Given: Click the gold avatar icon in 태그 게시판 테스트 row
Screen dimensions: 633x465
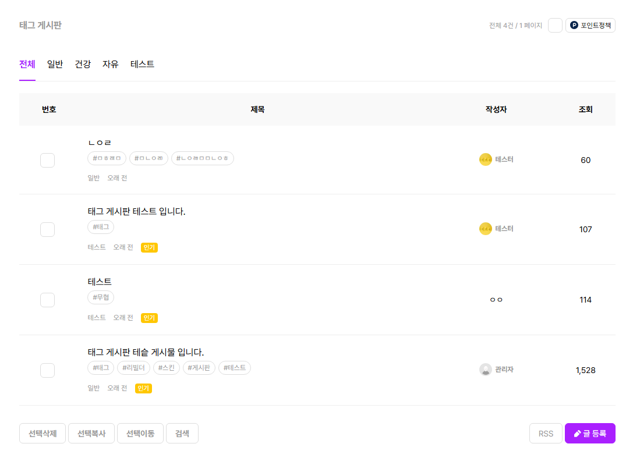Looking at the screenshot, I should 485,229.
